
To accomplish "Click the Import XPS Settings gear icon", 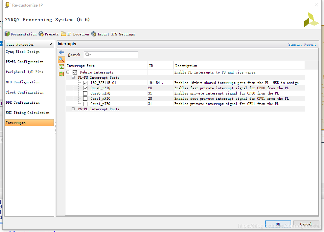I will [x=94, y=34].
